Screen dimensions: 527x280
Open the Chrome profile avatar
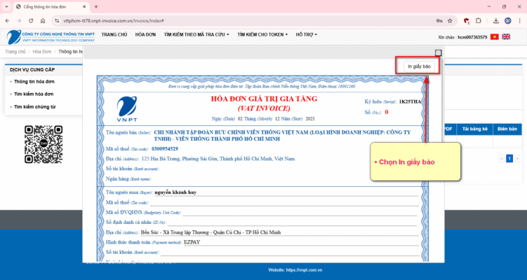coord(508,21)
